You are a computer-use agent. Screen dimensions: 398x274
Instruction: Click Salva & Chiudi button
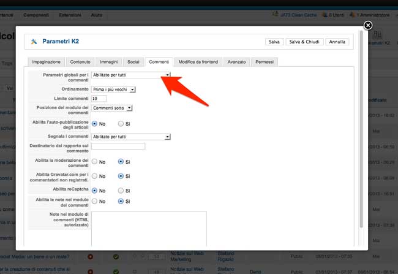pyautogui.click(x=304, y=42)
